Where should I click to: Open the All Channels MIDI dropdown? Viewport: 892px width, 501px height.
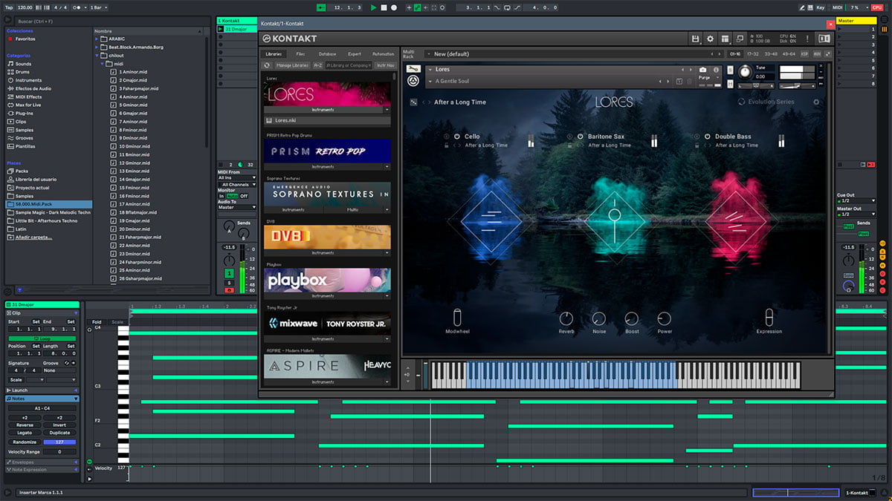pos(236,184)
